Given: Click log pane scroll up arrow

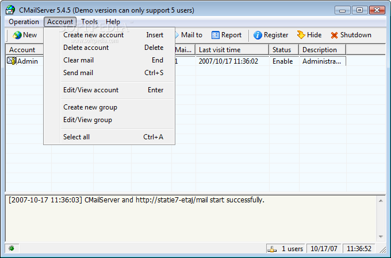Looking at the screenshot, I should (381, 201).
